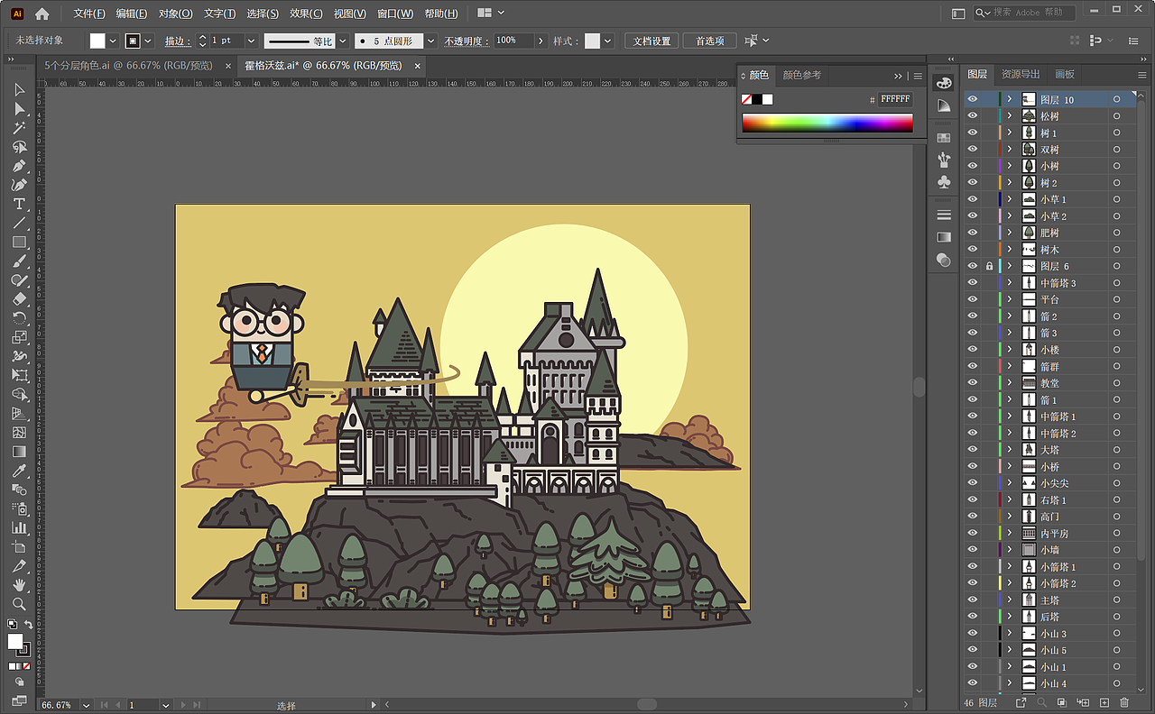Open the Symbols panel club icon

tap(944, 182)
